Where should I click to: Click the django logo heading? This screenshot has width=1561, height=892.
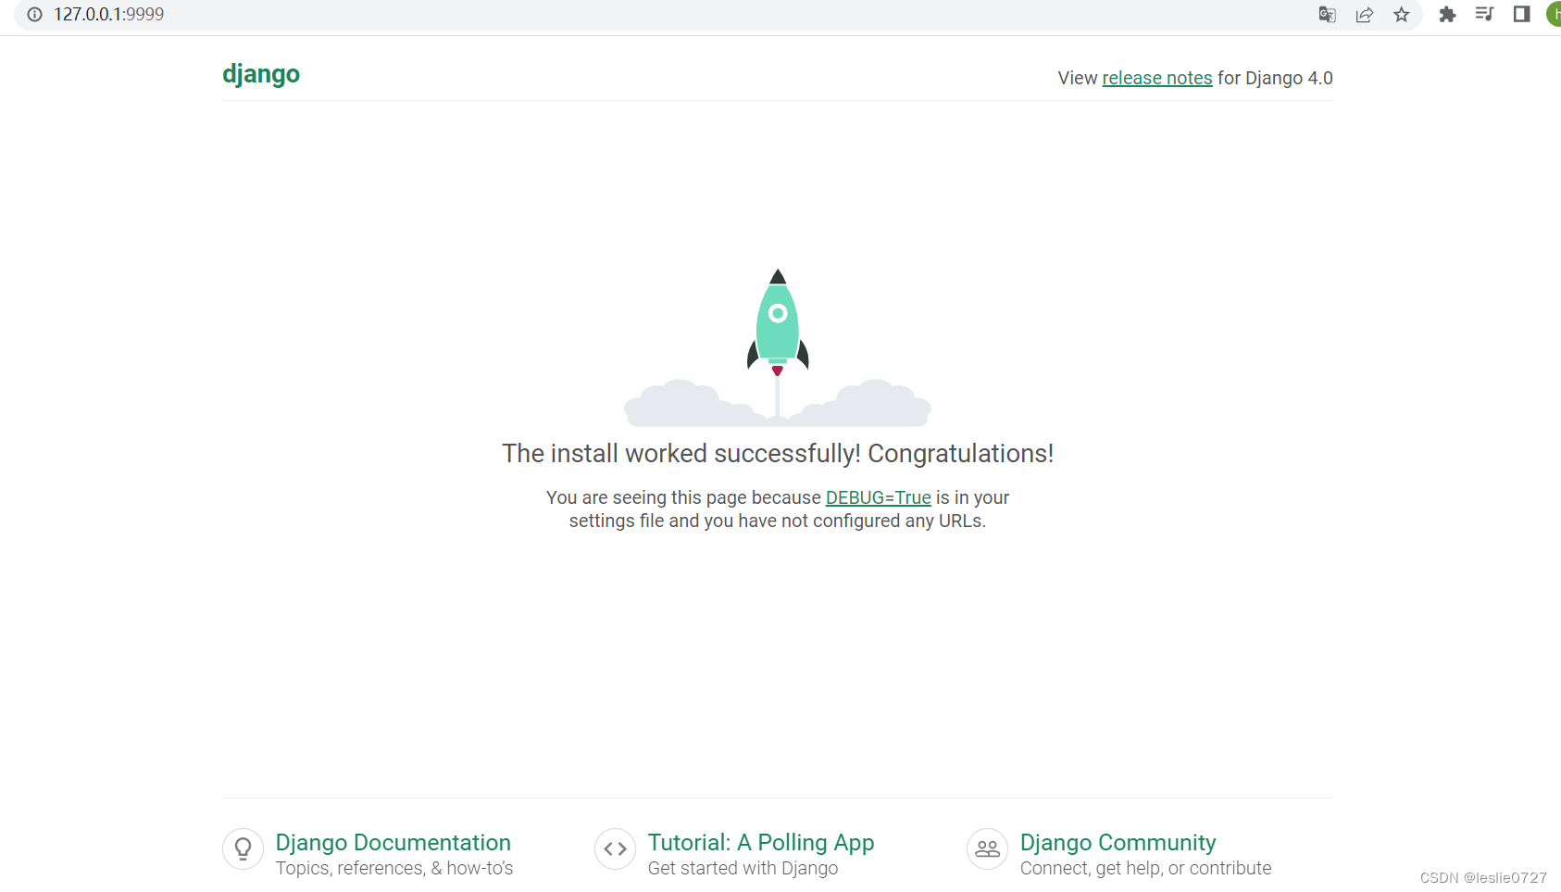coord(261,74)
